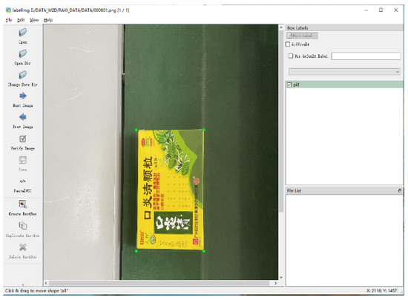Open the Edit menu
408x300 pixels.
pyautogui.click(x=21, y=20)
